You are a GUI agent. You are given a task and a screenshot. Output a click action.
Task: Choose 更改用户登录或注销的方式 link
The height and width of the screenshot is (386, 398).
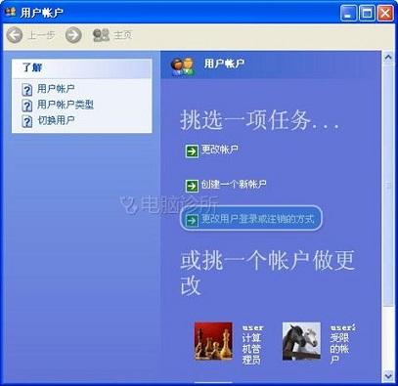coord(257,219)
